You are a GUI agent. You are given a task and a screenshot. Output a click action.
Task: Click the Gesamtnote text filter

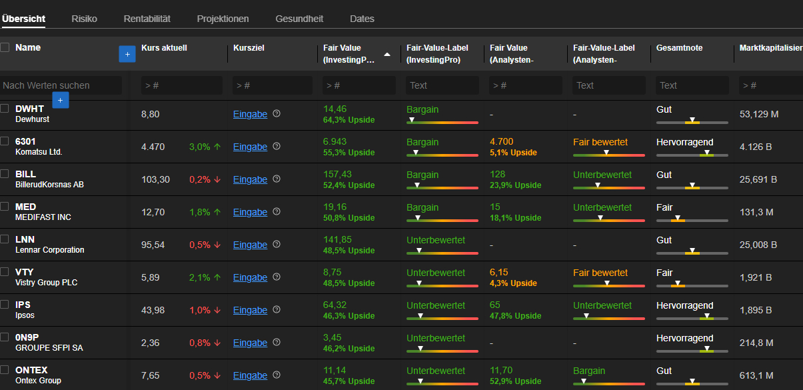692,85
